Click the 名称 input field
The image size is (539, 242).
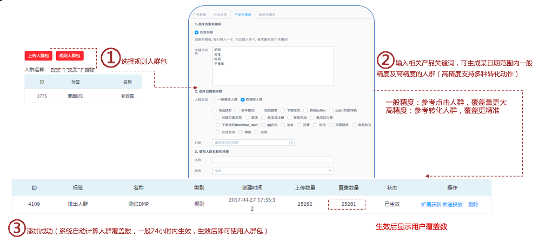coord(272,160)
